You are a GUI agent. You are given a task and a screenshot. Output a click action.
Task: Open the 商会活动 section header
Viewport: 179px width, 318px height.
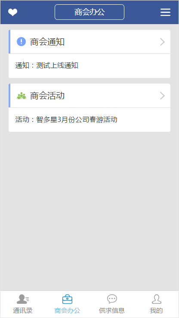pyautogui.click(x=89, y=96)
